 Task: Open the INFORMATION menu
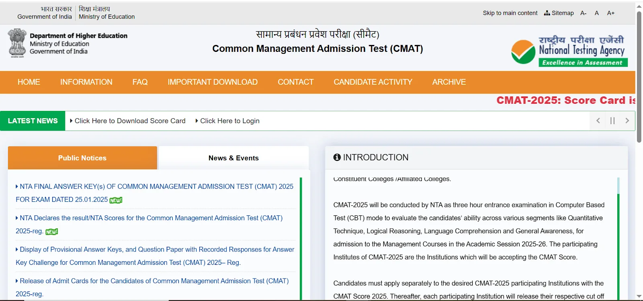pos(86,82)
